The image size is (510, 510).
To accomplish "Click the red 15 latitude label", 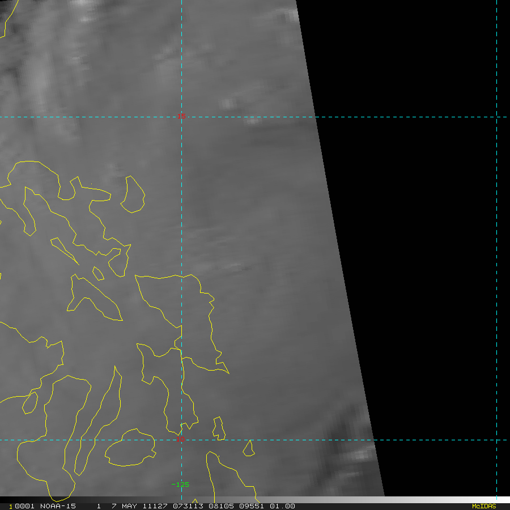I will [181, 116].
